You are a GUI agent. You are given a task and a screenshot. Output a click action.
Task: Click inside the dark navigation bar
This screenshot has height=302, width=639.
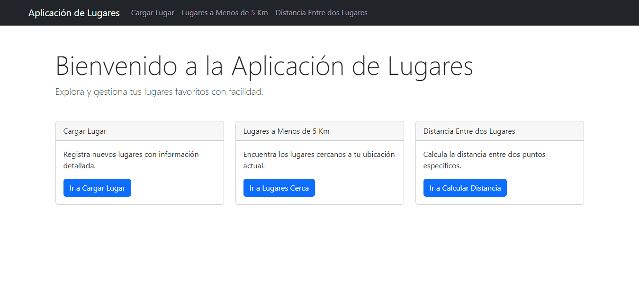(x=474, y=13)
